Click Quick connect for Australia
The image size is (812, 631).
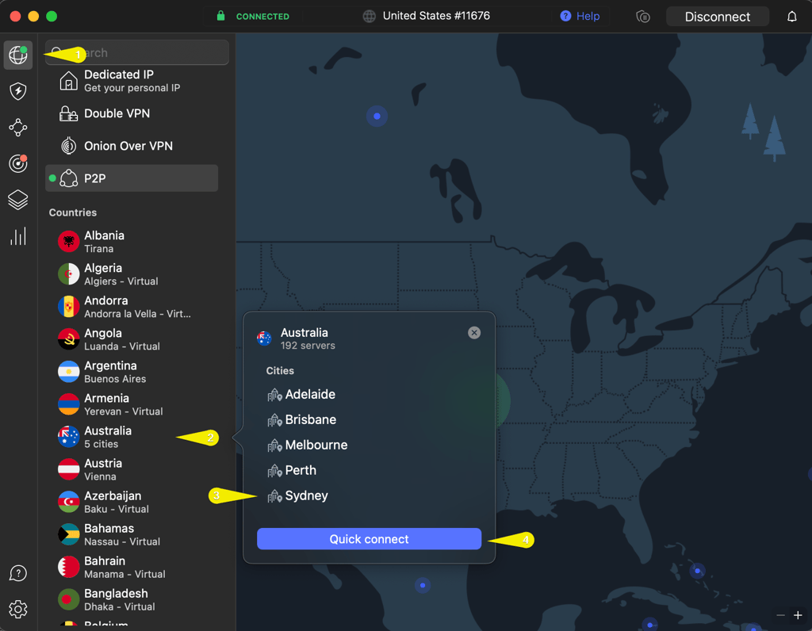[370, 539]
